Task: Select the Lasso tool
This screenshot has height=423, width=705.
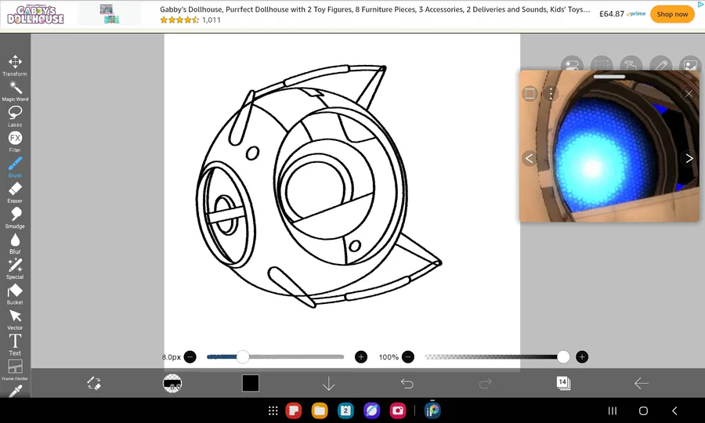Action: [x=15, y=117]
